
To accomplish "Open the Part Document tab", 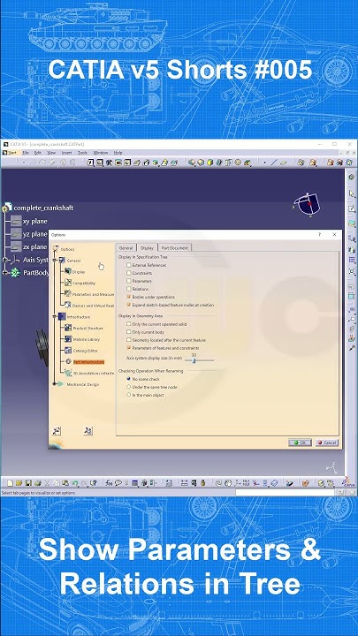I will (174, 248).
